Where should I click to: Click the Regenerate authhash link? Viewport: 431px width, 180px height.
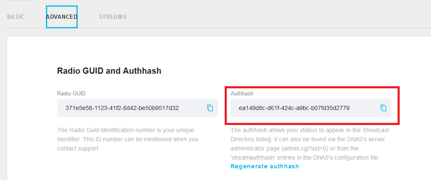(x=265, y=166)
